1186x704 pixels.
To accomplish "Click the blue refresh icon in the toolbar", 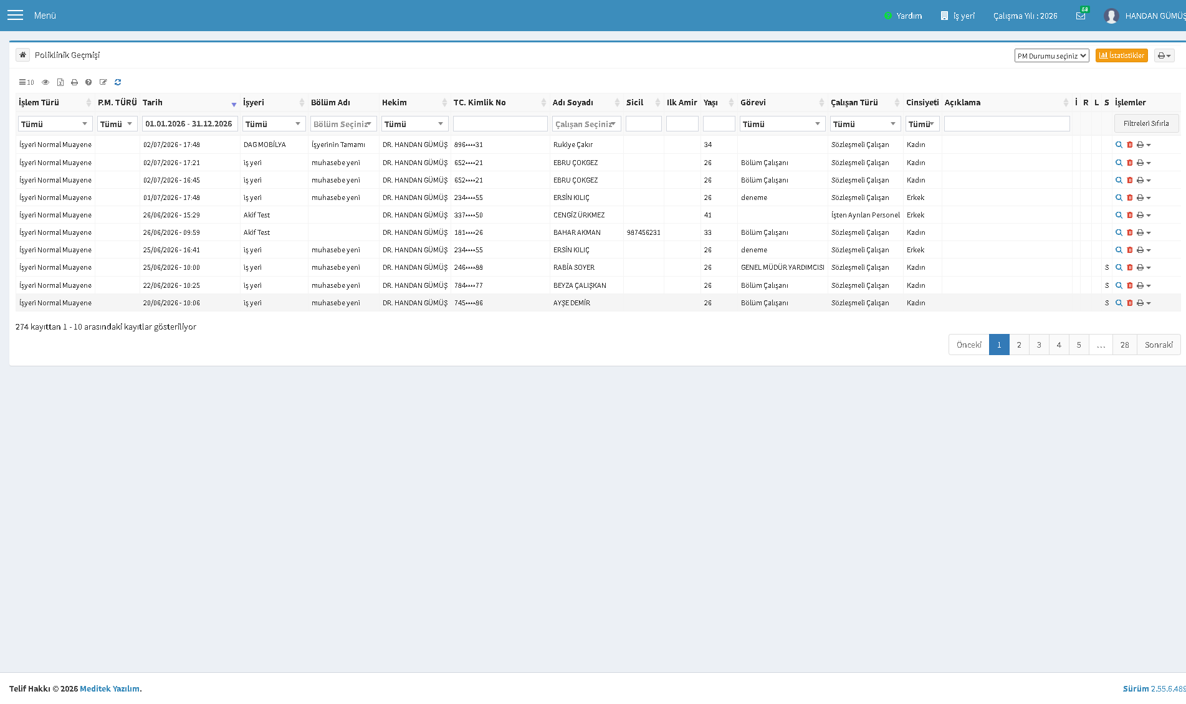I will point(118,82).
